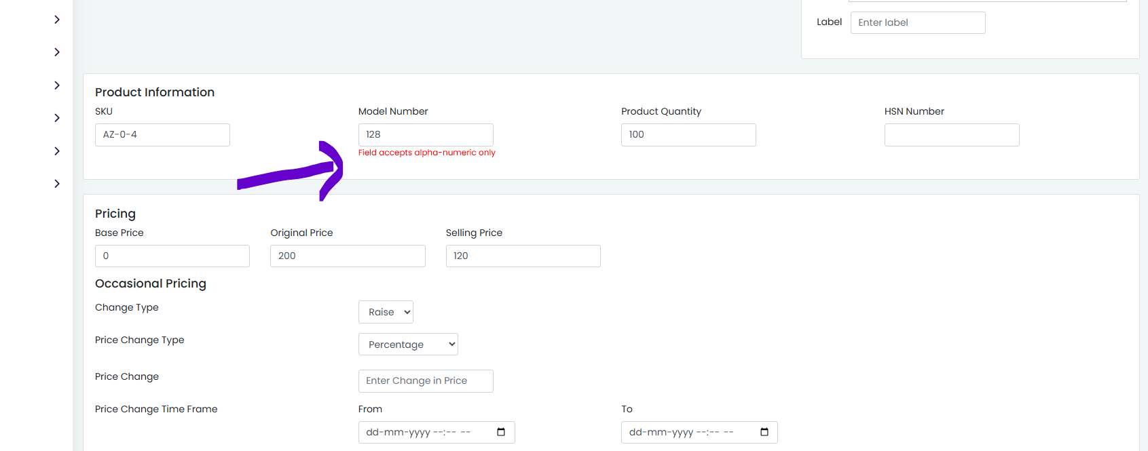Click the red alpha-numeric validation message

[427, 153]
